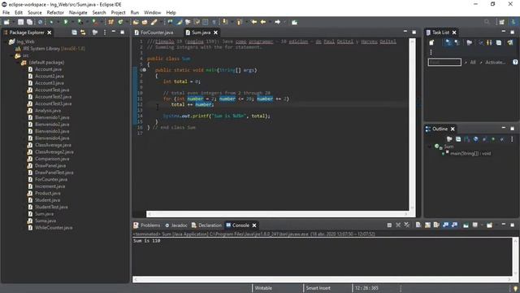Click New Task icon in Task List
This screenshot has width=520, height=293.
[431, 42]
